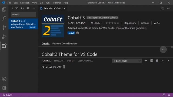Select the OUTPUT panel tab
173x97 pixels.
coord(71,61)
